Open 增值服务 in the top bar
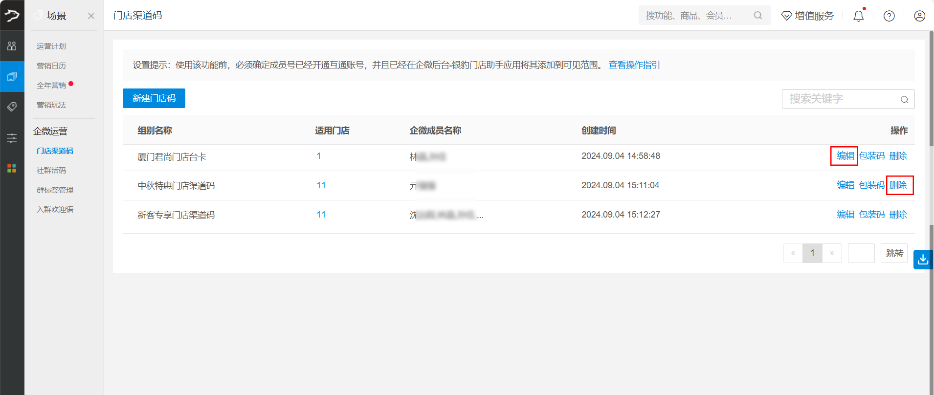934x395 pixels. point(807,16)
